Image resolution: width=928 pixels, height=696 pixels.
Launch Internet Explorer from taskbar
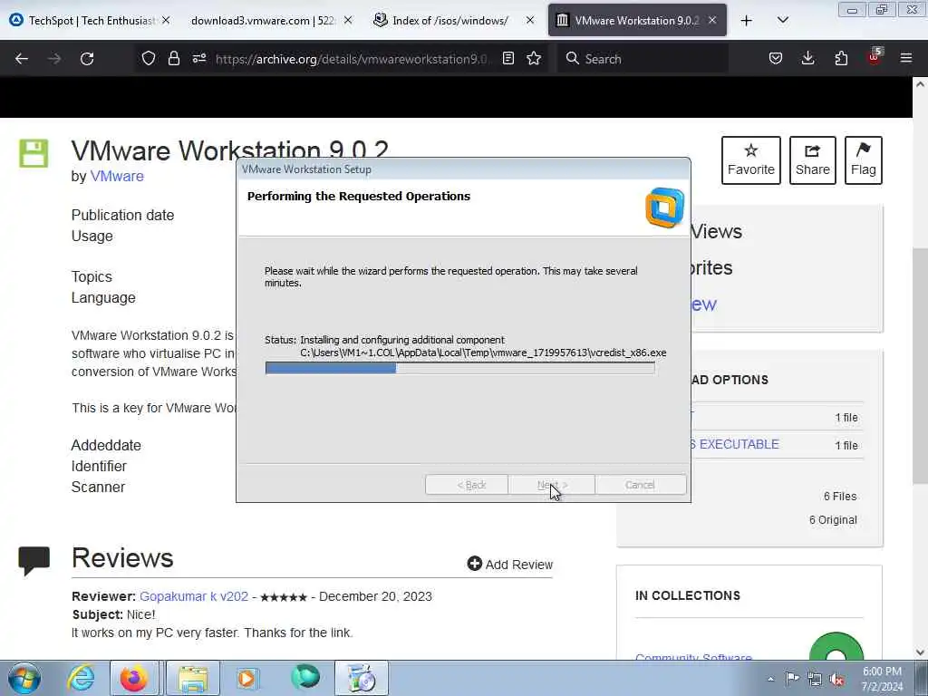tap(81, 678)
